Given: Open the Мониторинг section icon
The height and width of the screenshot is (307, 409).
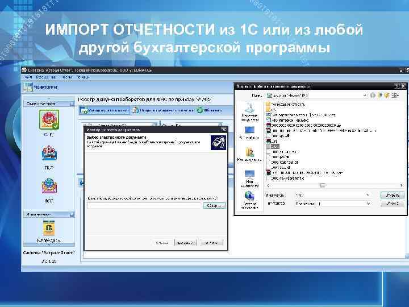Looking at the screenshot, I should point(28,87).
